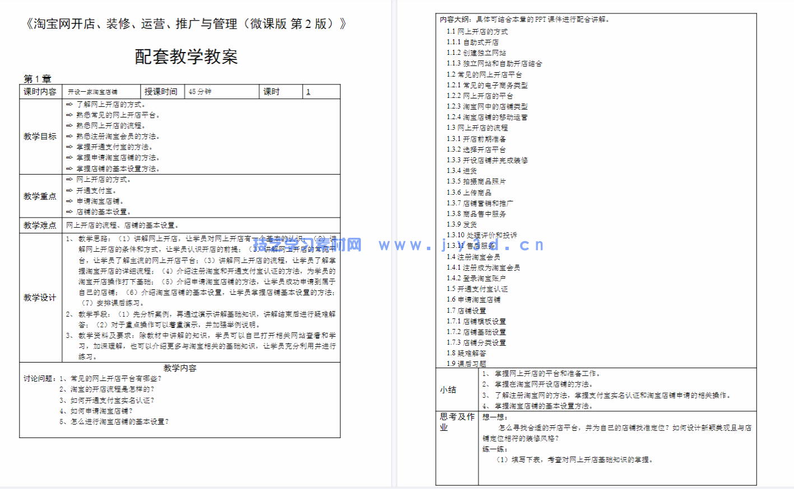
Task: Click the 想一想 prompt text
Action: coord(495,417)
